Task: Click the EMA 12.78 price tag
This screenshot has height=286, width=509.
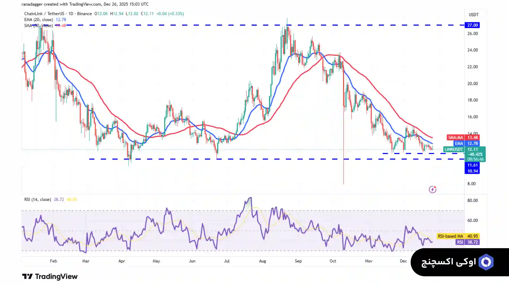Action: click(467, 143)
